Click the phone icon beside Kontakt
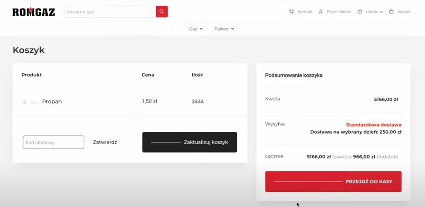Viewport: 425px width, 207px height. pos(291,11)
